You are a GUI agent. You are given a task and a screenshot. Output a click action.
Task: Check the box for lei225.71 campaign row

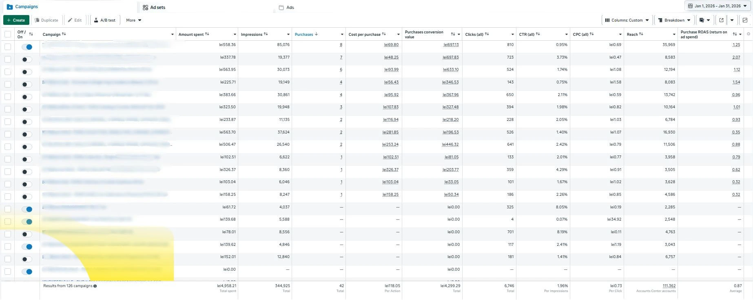coord(8,84)
